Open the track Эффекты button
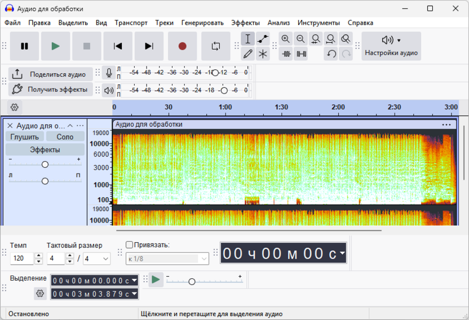This screenshot has width=469, height=320. (45, 149)
